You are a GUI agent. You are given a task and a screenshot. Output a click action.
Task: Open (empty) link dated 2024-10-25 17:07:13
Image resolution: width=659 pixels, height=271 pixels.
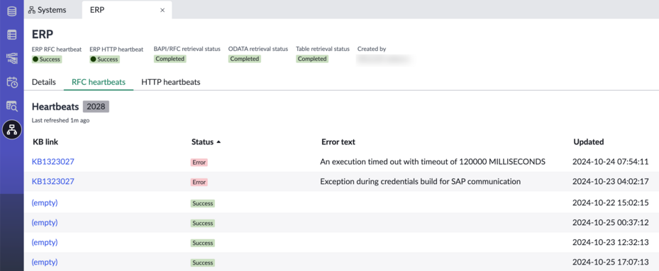pyautogui.click(x=45, y=262)
